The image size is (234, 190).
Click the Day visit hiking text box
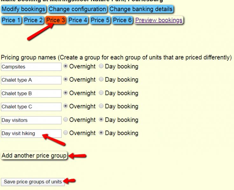click(x=31, y=133)
